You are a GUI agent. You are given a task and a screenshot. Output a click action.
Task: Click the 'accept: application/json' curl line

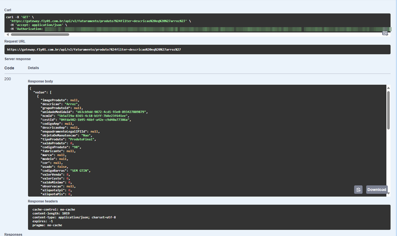click(38, 25)
